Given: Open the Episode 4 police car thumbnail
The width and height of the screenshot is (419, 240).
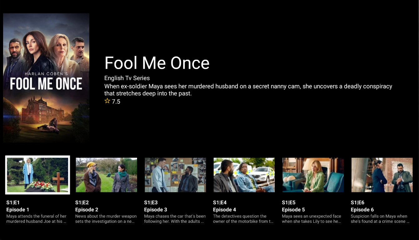Looking at the screenshot, I should tap(244, 175).
